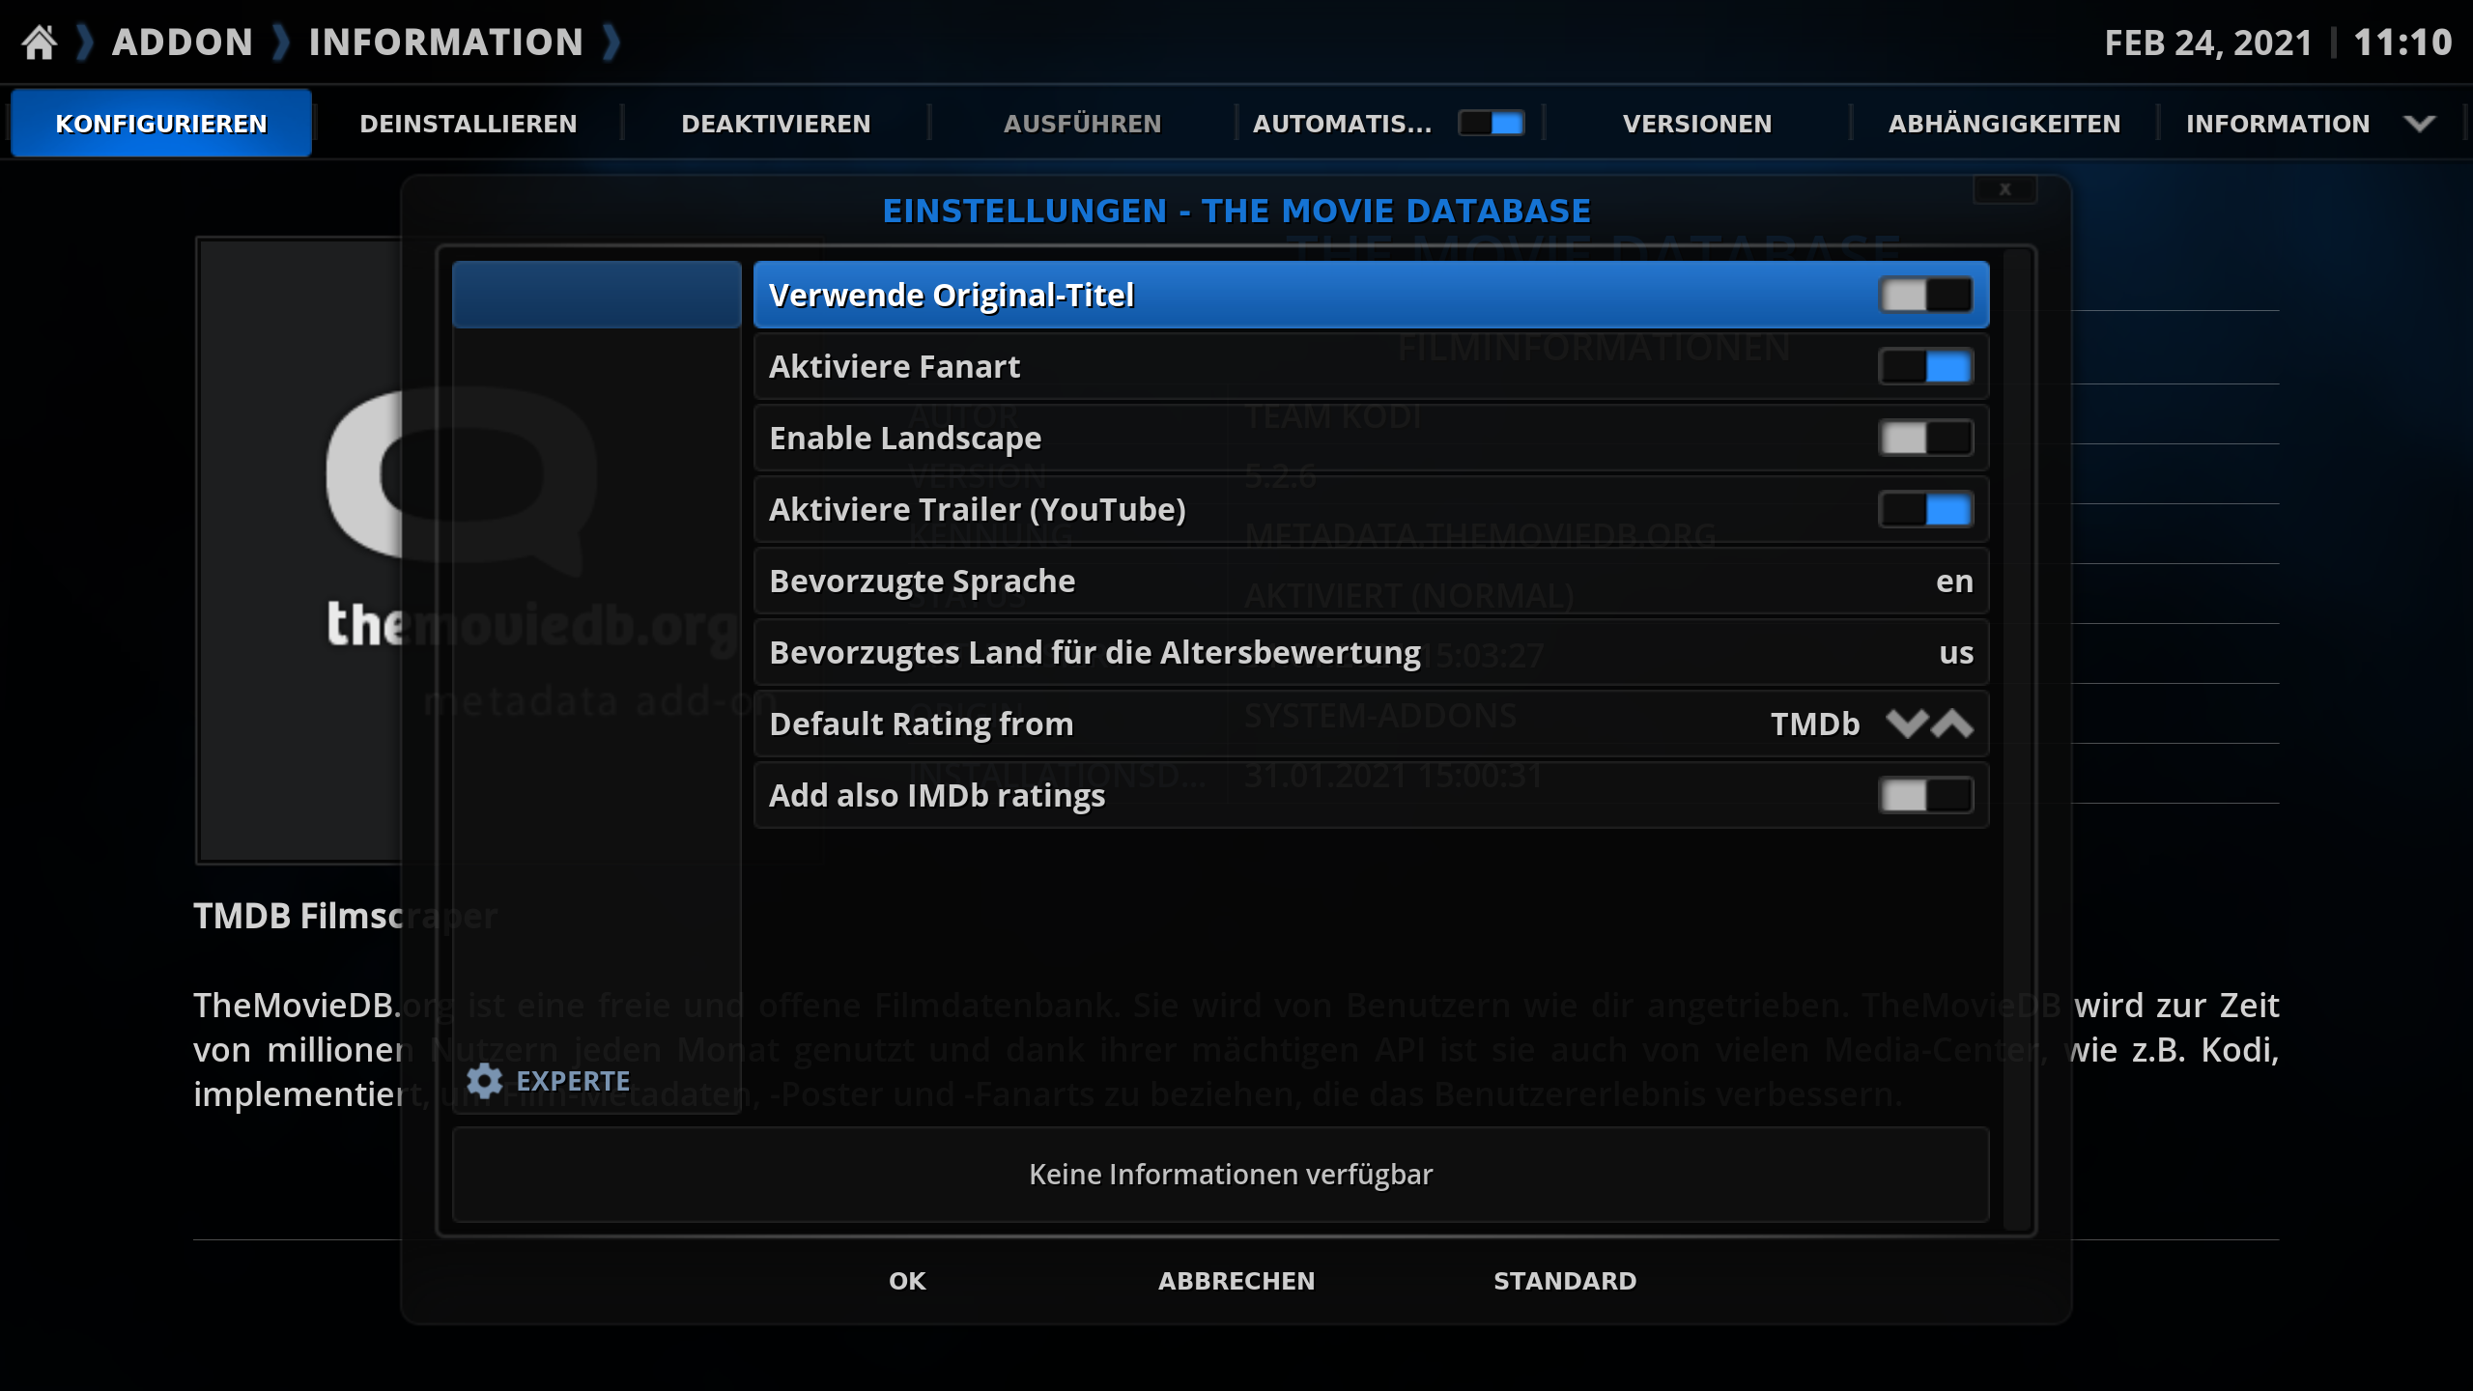The image size is (2473, 1391).
Task: Click the dialog's vertical scrollbar
Action: pyautogui.click(x=2017, y=739)
